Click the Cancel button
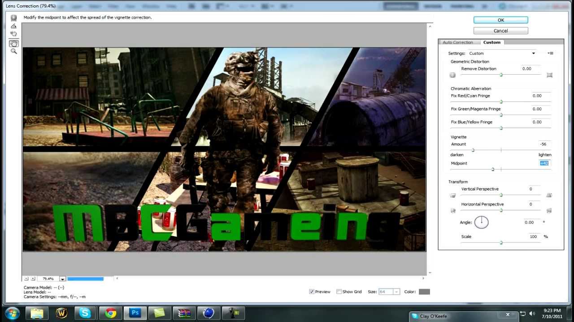Screen dimensions: 574x322 [500, 31]
